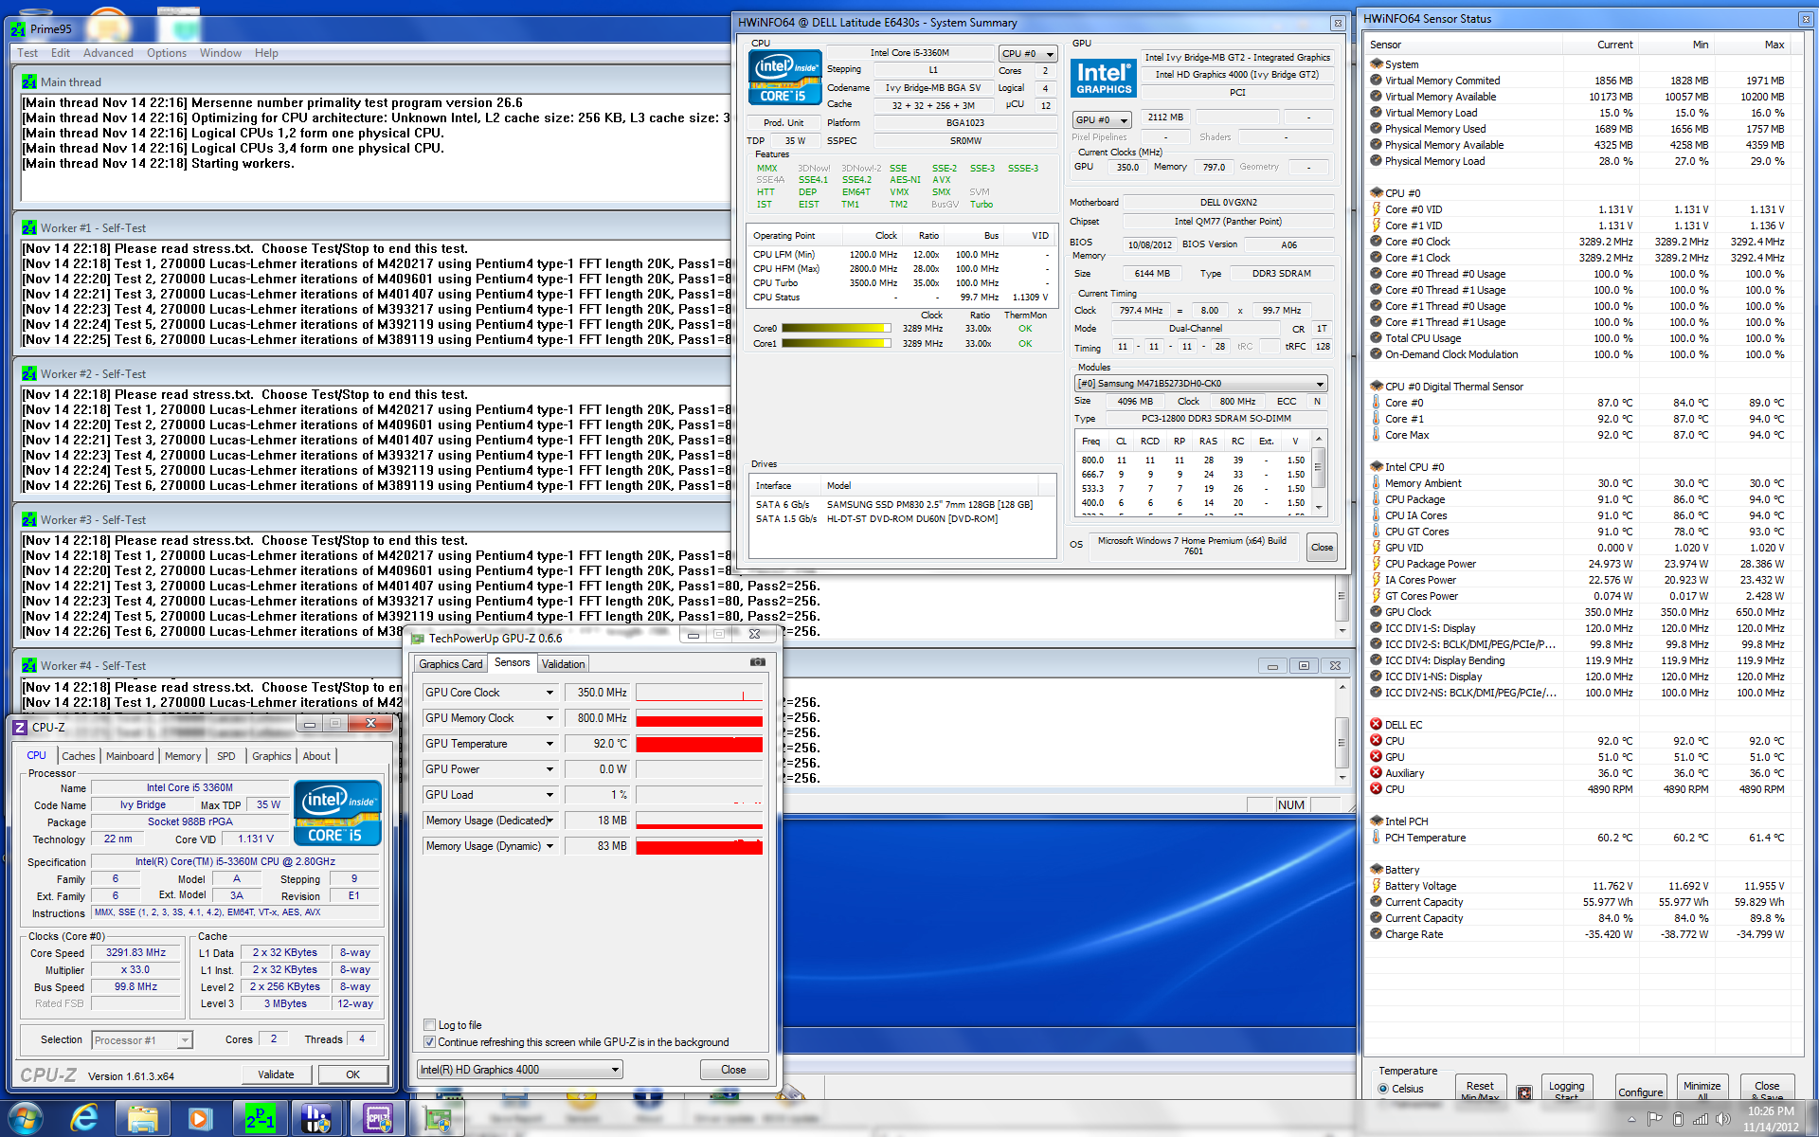1819x1137 pixels.
Task: Click Intel Graphics logo in System Summary
Action: [x=1104, y=78]
